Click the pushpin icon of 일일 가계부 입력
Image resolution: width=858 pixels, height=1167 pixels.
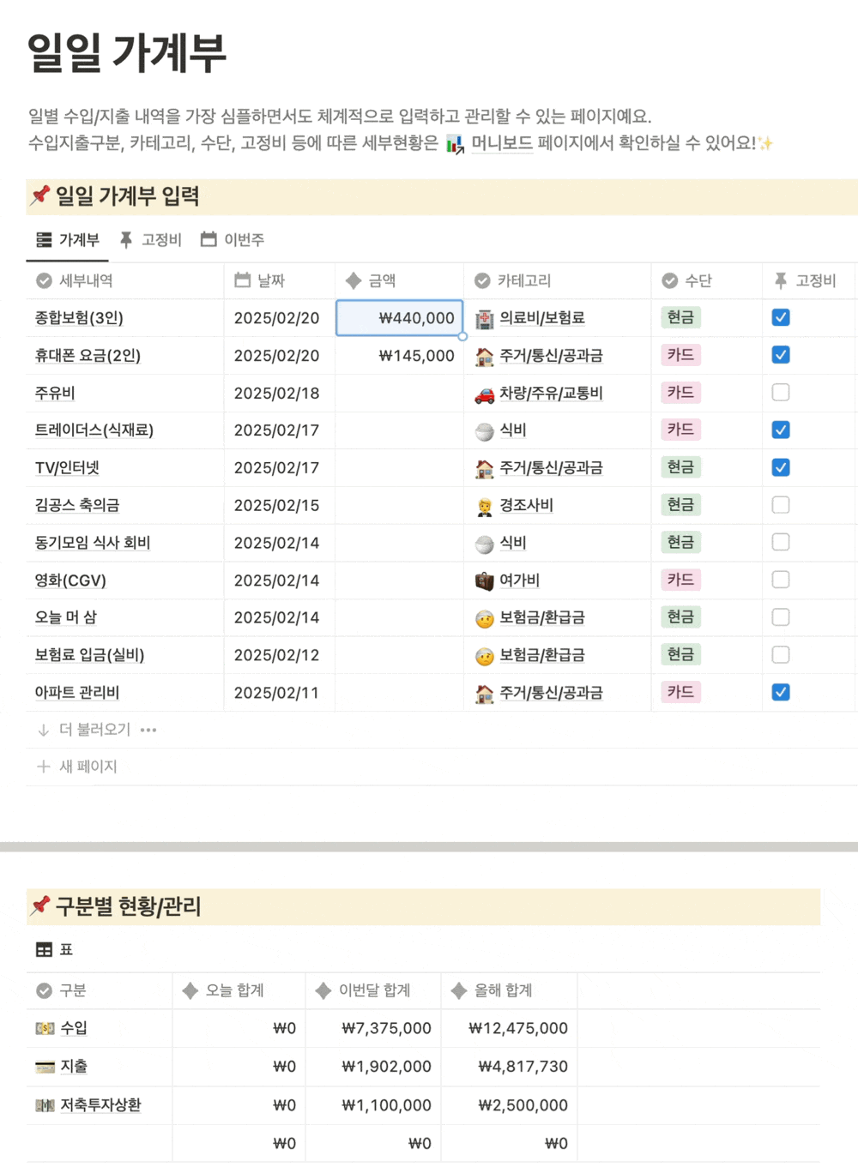coord(39,196)
